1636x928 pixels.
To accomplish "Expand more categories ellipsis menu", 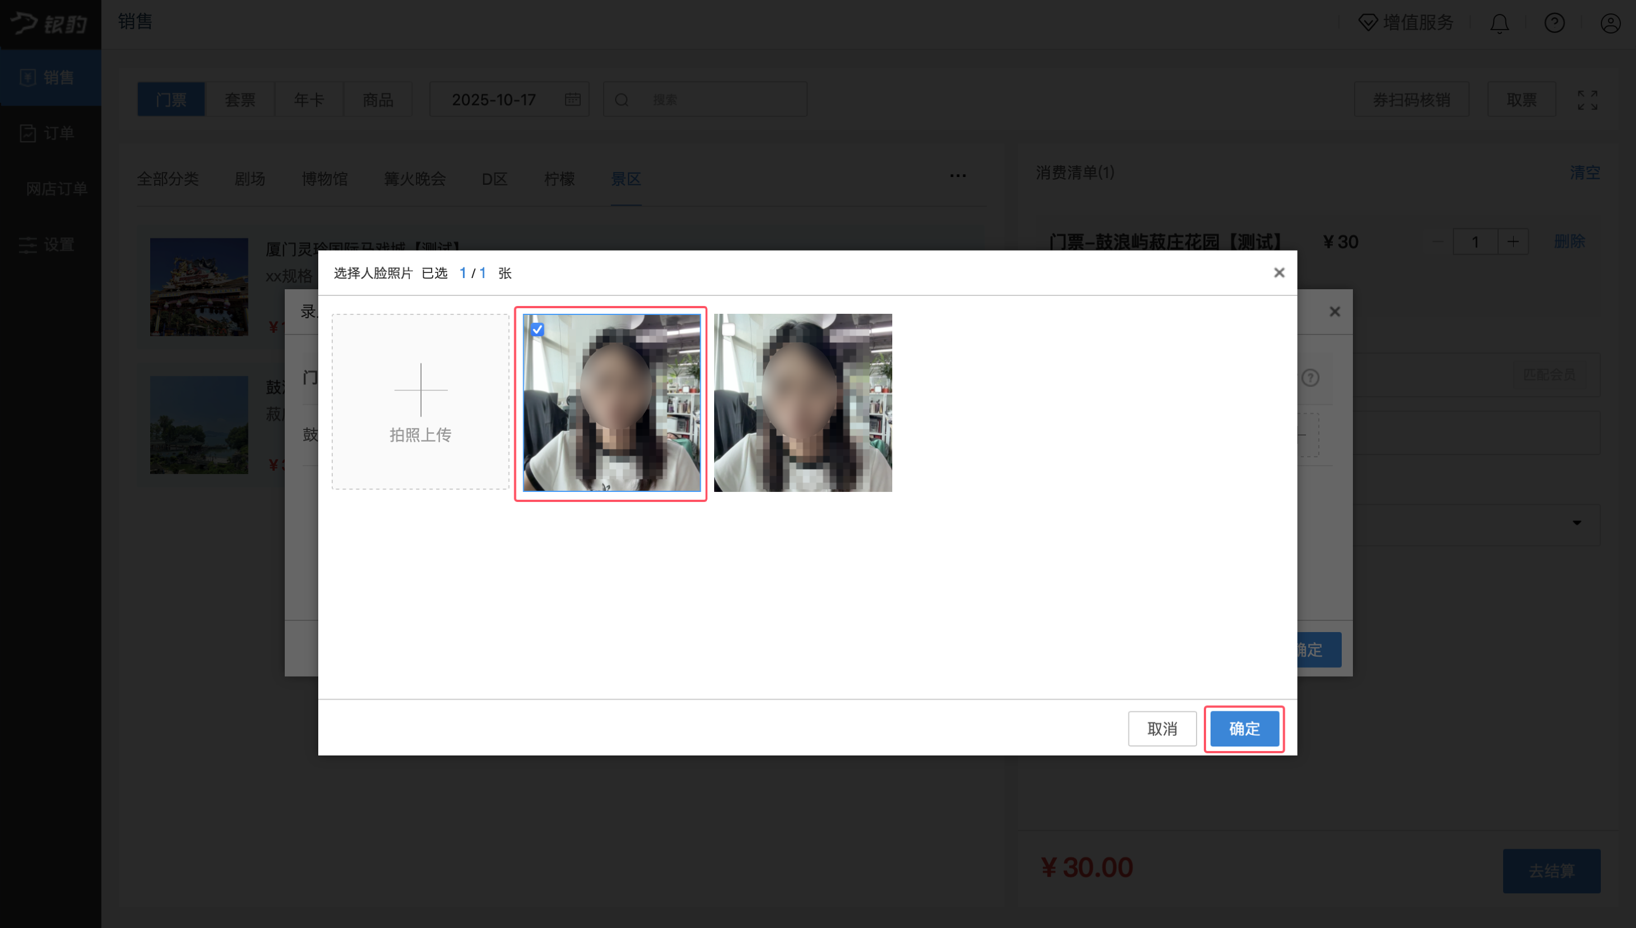I will pyautogui.click(x=957, y=176).
